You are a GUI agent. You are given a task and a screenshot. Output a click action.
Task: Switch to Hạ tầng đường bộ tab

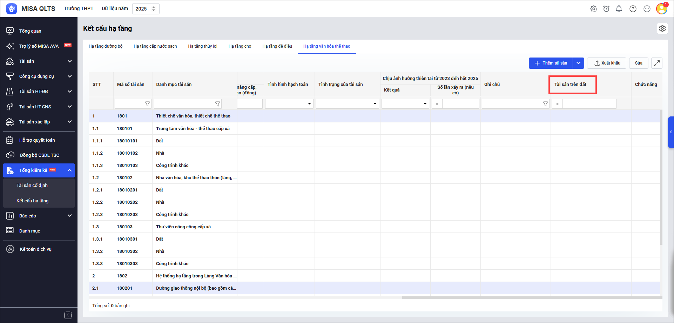[x=106, y=46]
